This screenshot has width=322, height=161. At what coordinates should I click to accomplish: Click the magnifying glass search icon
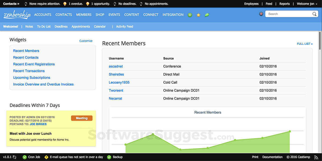(314, 14)
